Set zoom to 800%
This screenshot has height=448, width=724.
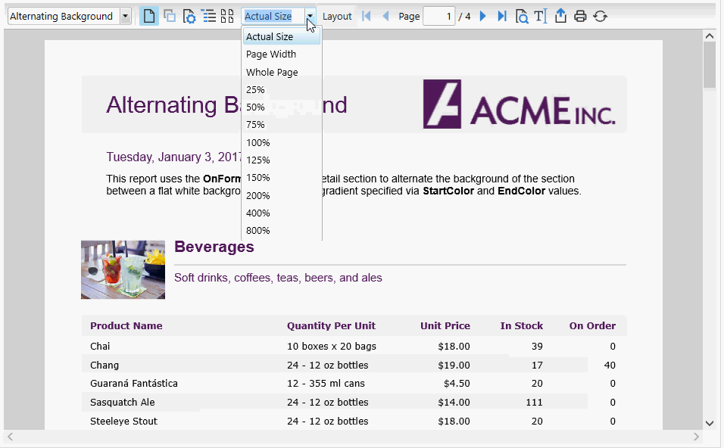(282, 231)
